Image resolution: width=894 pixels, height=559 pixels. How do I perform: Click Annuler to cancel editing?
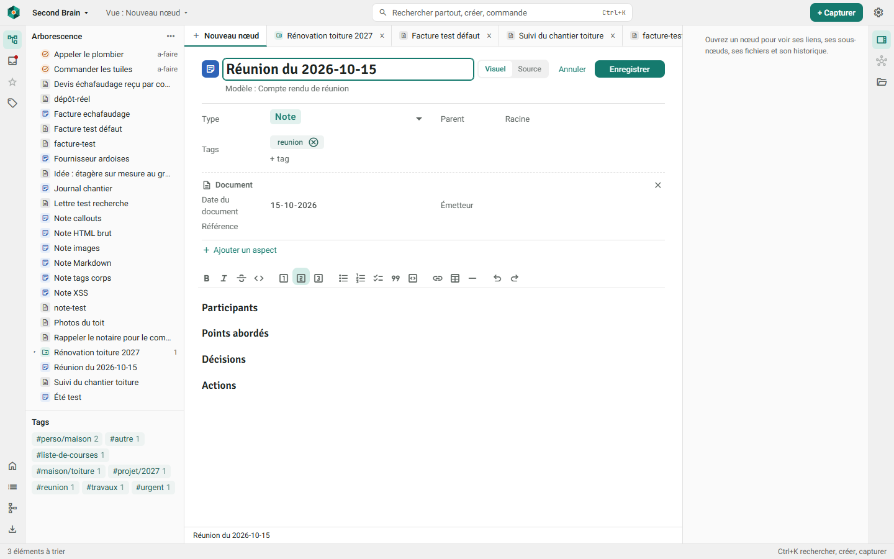[x=572, y=70]
